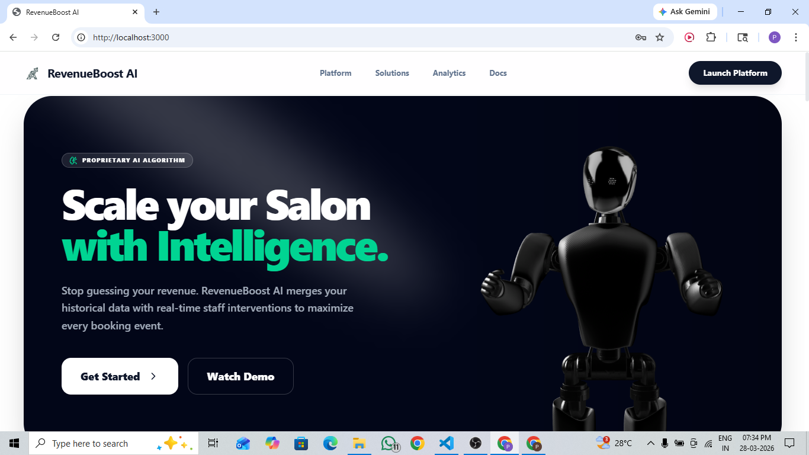Screen dimensions: 809x455
Task: Open Outlook from the taskbar
Action: tap(243, 443)
